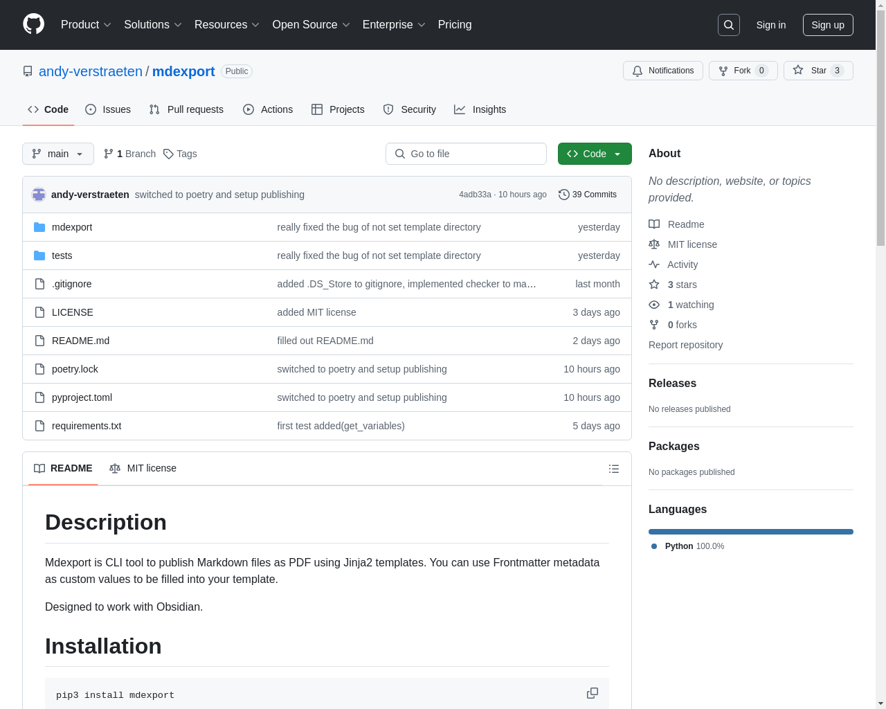886x709 pixels.
Task: Expand the Open Source menu
Action: [311, 25]
